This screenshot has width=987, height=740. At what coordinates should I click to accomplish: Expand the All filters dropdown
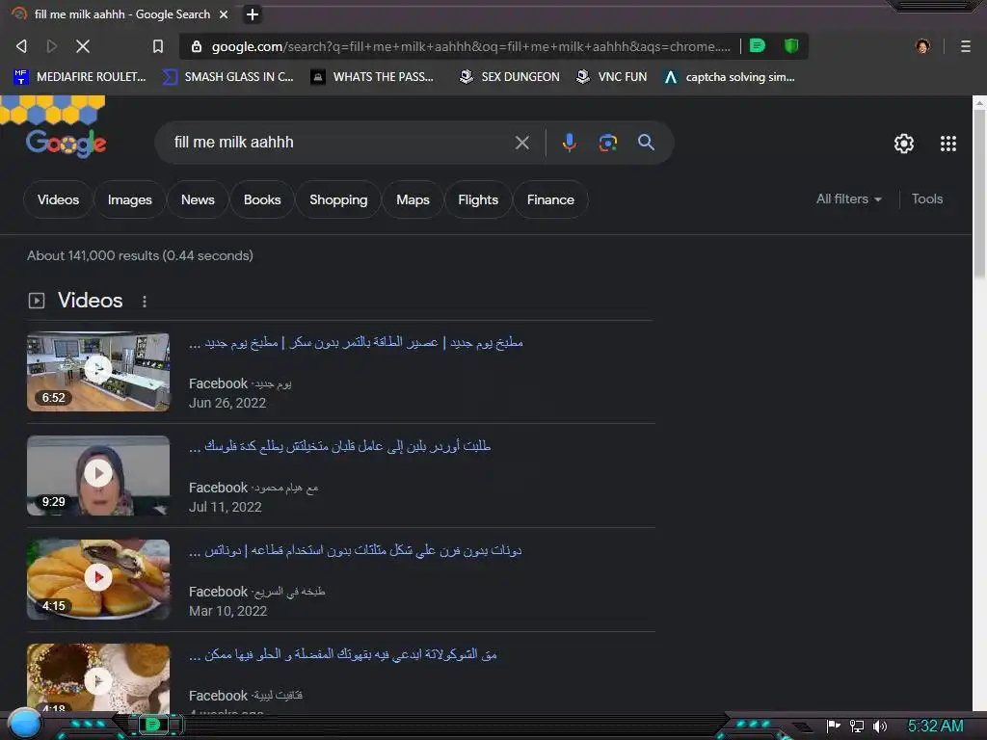848,198
